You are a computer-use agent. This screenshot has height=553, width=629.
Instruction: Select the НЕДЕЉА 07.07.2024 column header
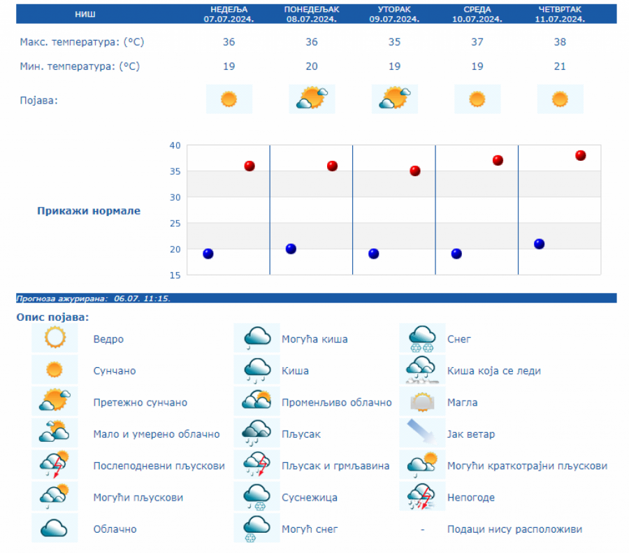coord(229,14)
